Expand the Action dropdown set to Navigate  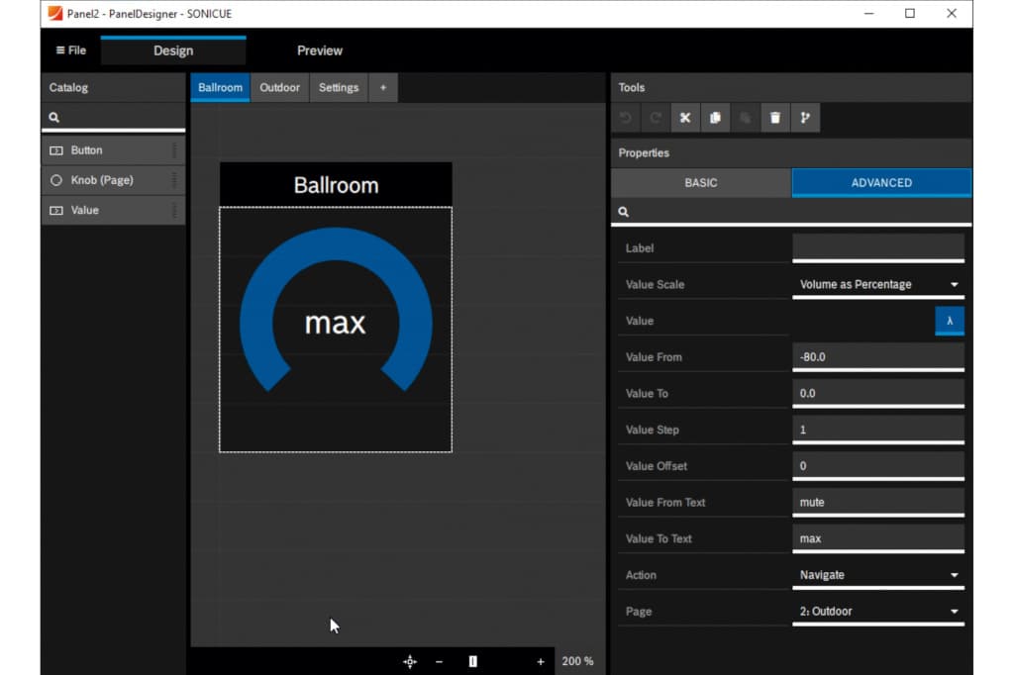point(878,575)
